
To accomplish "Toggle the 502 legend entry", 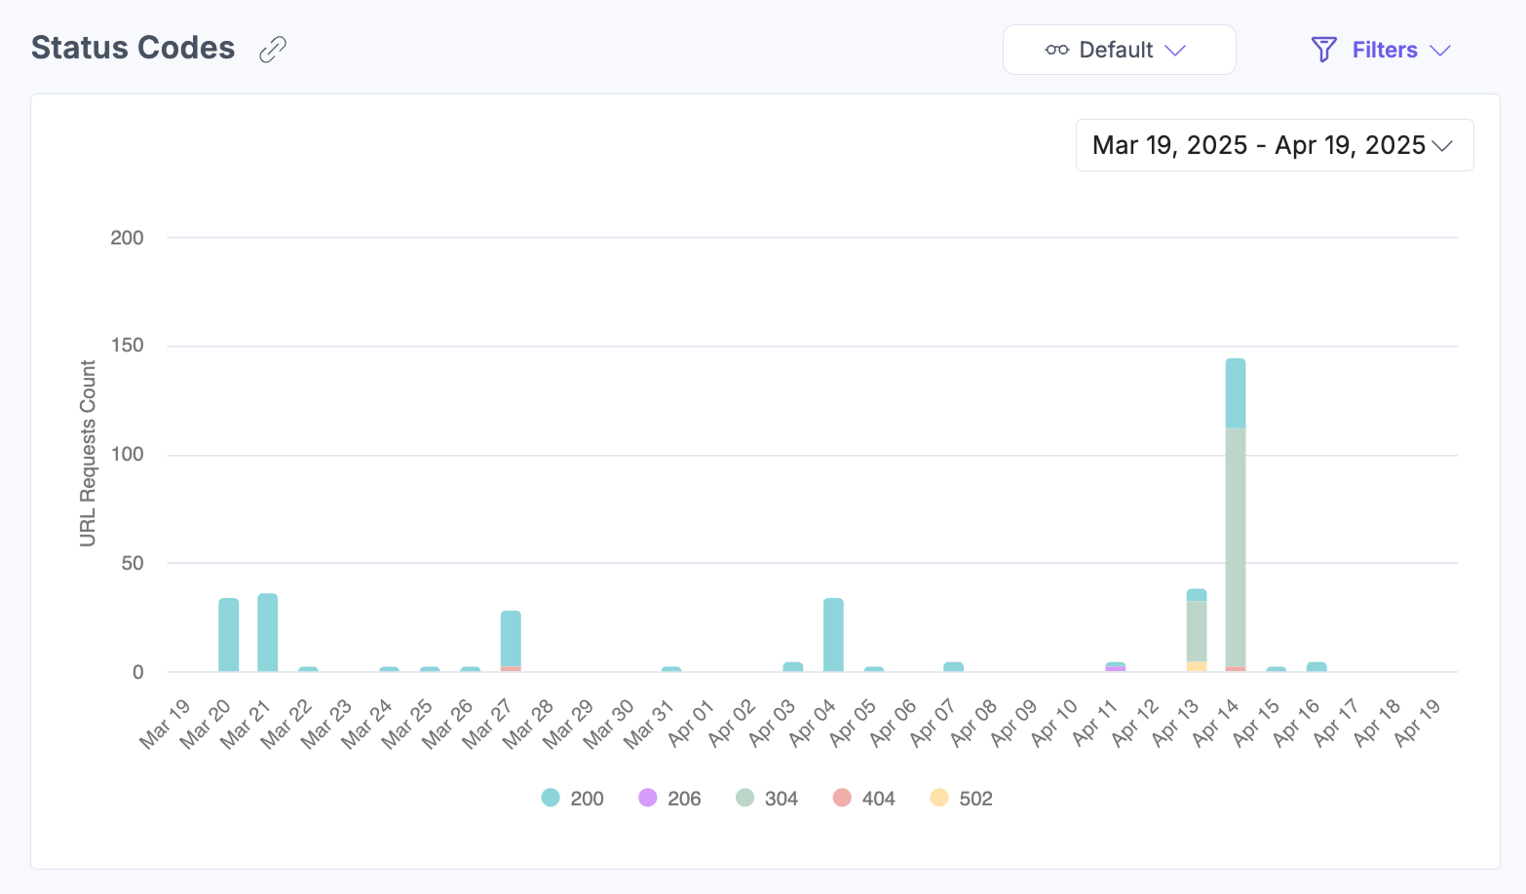I will (x=961, y=798).
